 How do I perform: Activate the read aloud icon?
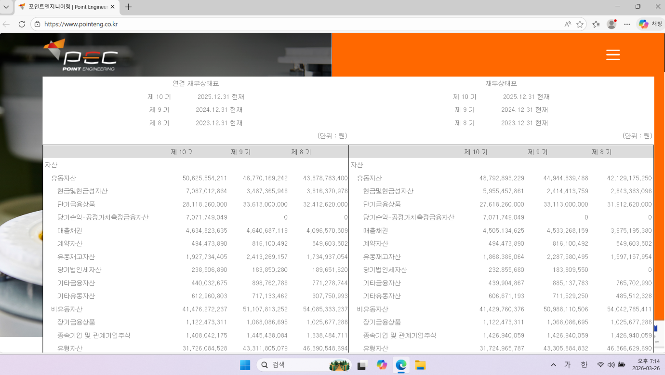(568, 24)
